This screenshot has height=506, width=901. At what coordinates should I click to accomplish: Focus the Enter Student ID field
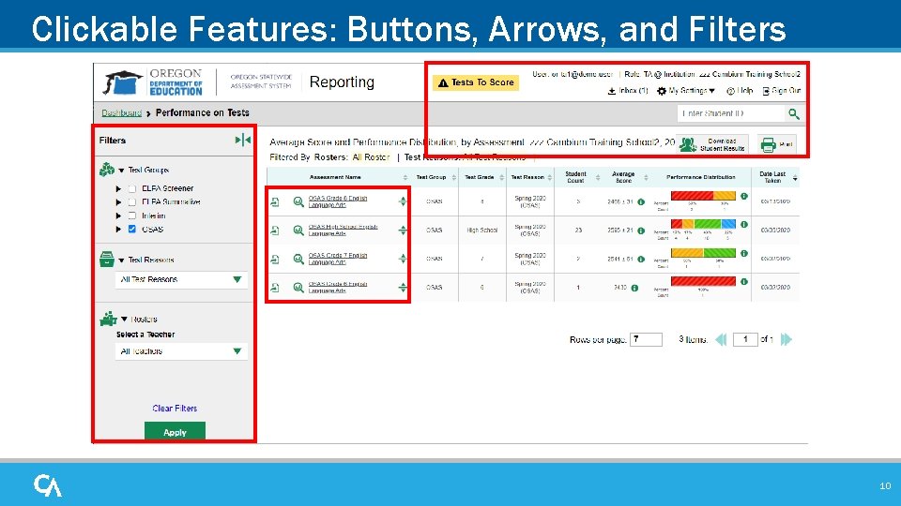[731, 113]
